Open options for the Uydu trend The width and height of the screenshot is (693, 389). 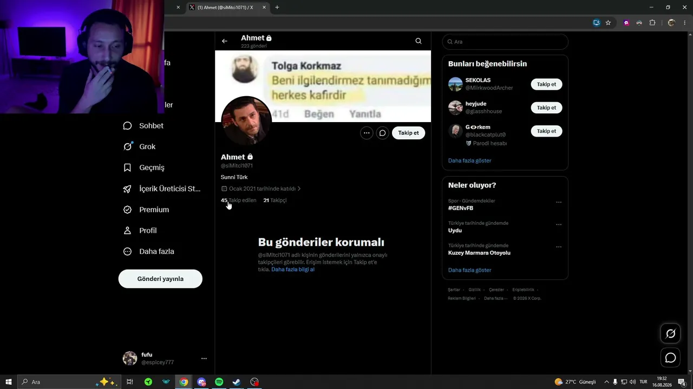coord(559,224)
